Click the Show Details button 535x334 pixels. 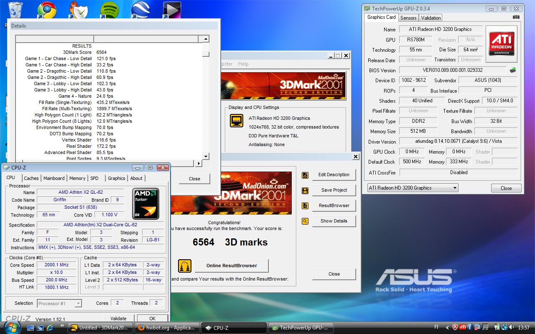coord(334,221)
